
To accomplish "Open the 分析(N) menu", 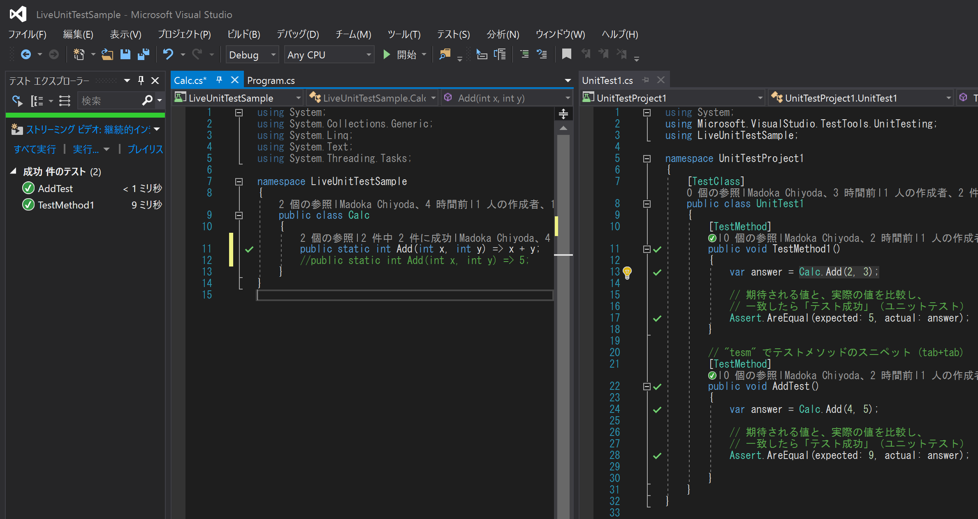I will coord(503,34).
